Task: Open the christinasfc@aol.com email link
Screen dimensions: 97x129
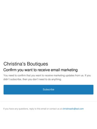Action: click(73, 109)
